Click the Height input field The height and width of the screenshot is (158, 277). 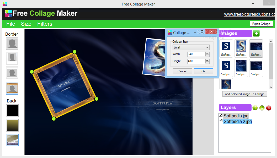196,61
